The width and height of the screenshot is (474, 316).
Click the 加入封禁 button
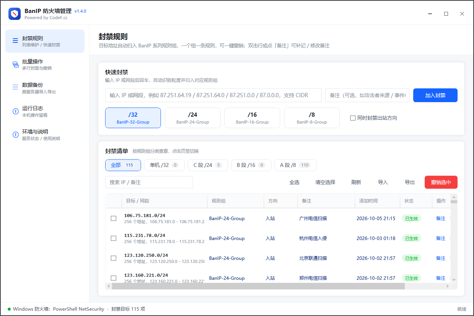click(x=435, y=95)
